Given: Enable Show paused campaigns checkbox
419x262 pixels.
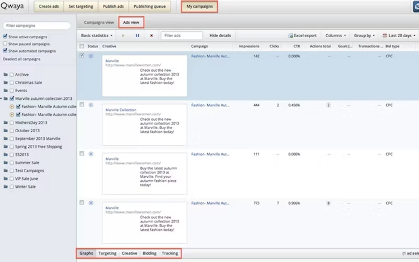Looking at the screenshot, I should click(5, 44).
